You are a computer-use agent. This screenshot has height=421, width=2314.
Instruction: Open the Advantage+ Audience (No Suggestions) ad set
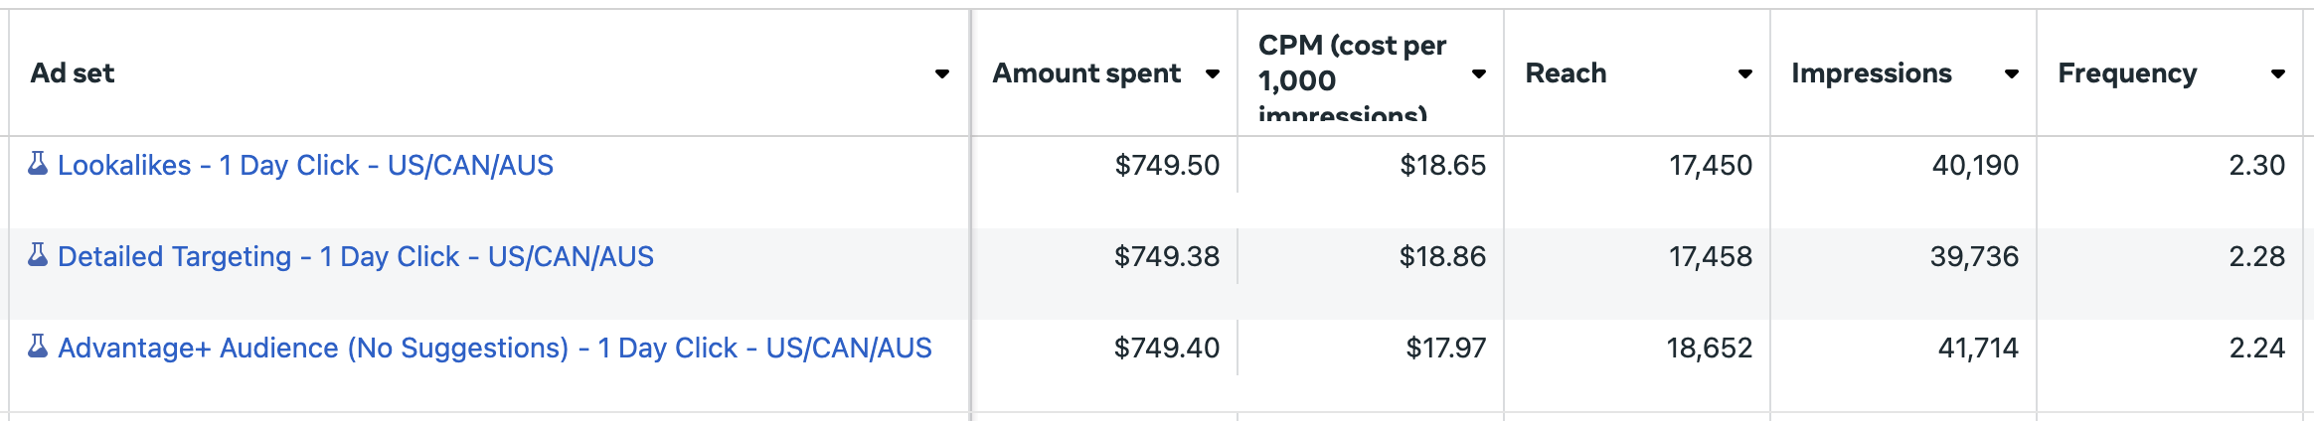(x=495, y=348)
